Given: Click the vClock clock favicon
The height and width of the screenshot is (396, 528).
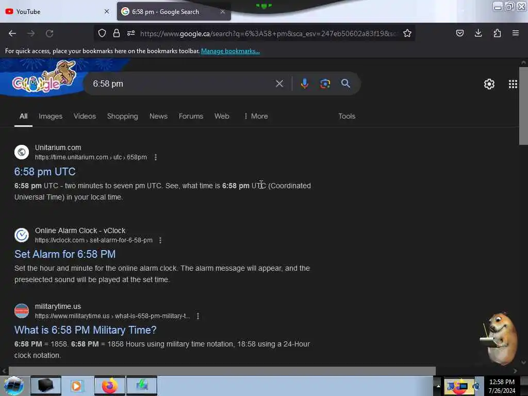Looking at the screenshot, I should tap(22, 235).
